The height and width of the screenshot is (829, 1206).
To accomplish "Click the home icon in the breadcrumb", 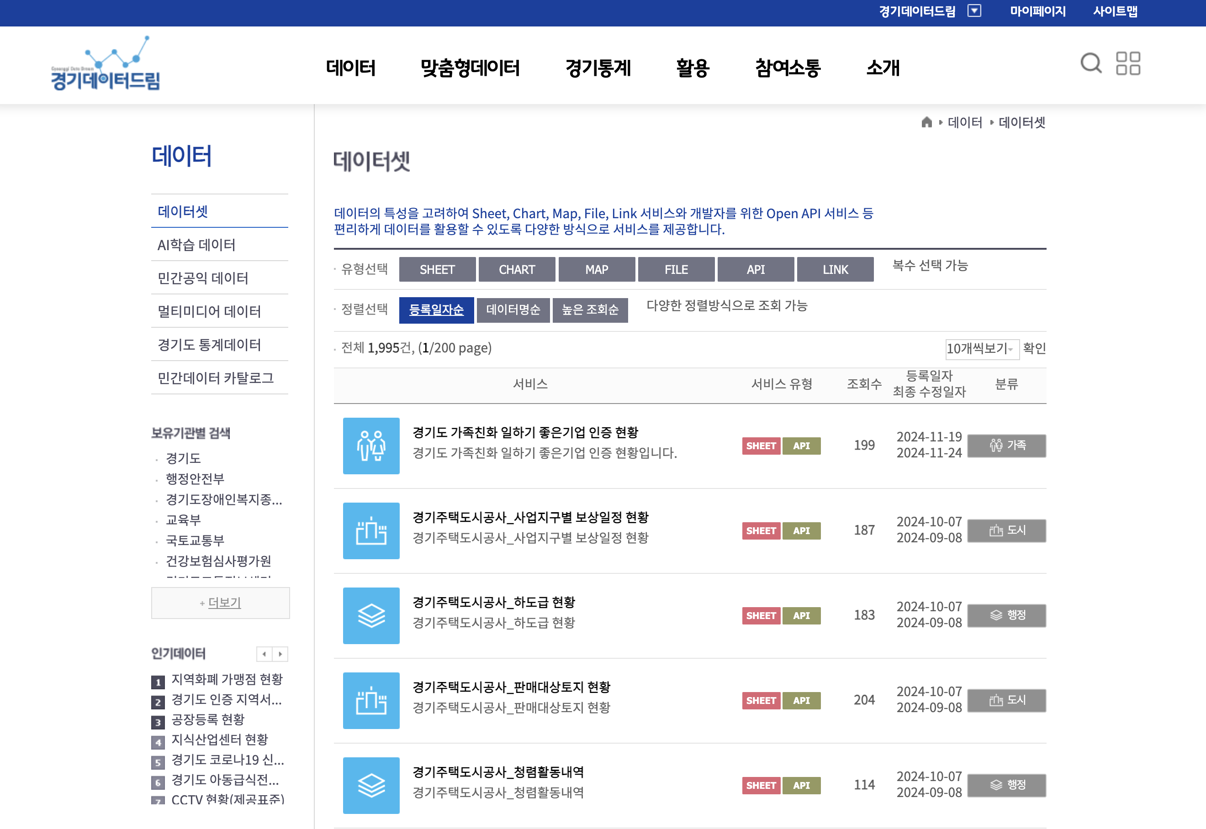I will 926,123.
